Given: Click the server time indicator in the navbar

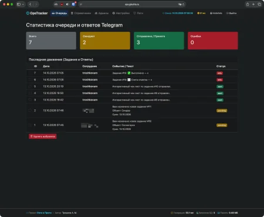Looking at the screenshot, I should [178, 13].
